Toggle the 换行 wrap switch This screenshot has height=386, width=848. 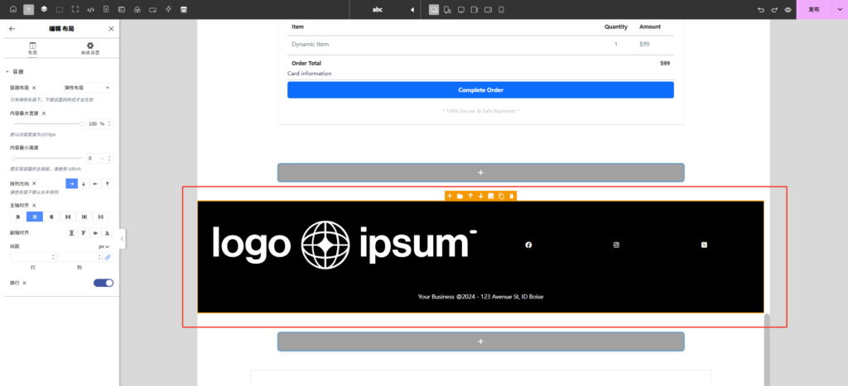pos(104,283)
